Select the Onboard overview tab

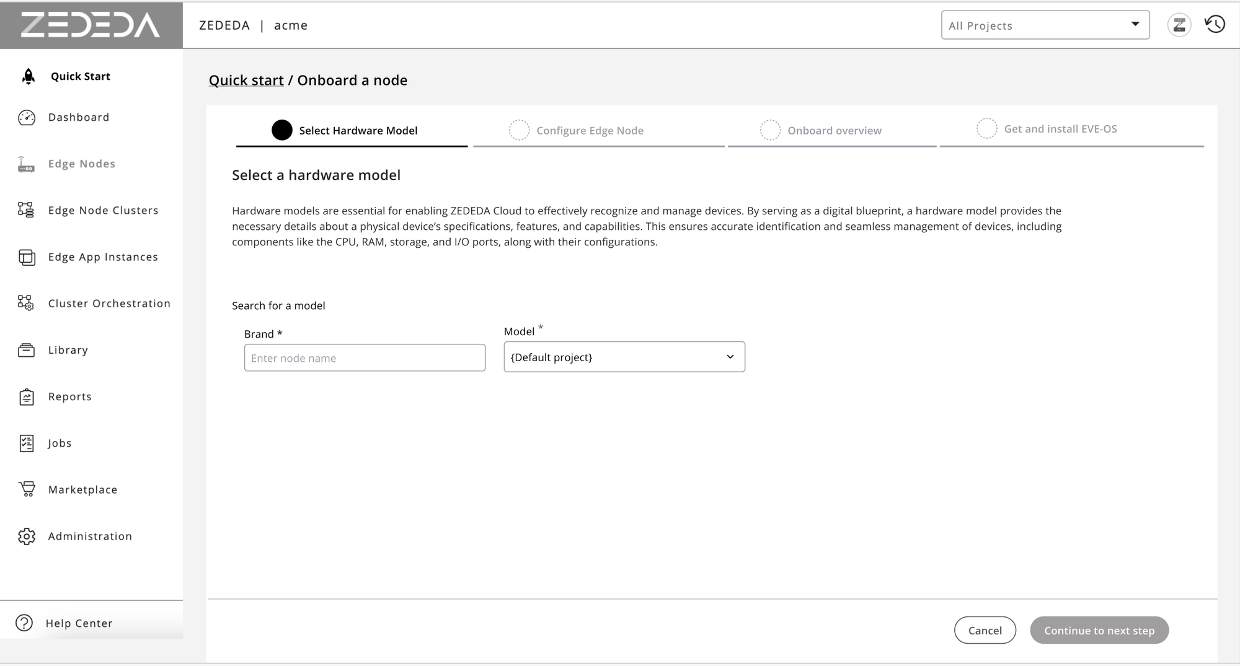(834, 130)
